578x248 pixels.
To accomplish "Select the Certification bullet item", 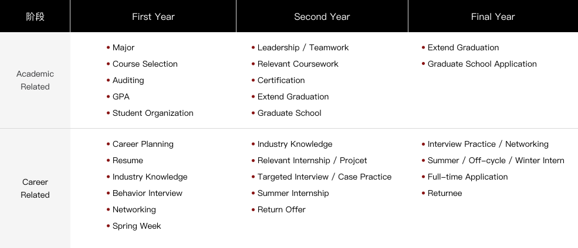I will pos(281,81).
